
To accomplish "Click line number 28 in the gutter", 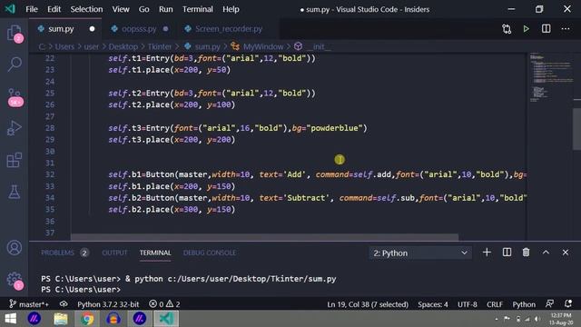I will 50,128.
